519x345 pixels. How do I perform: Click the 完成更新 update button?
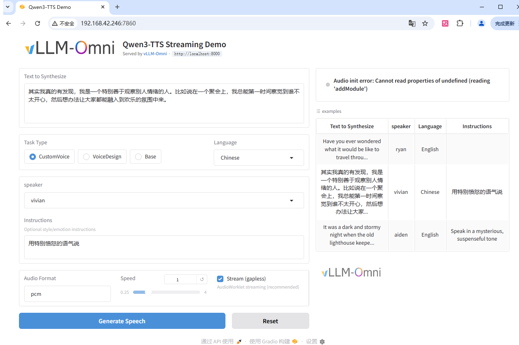coord(504,23)
